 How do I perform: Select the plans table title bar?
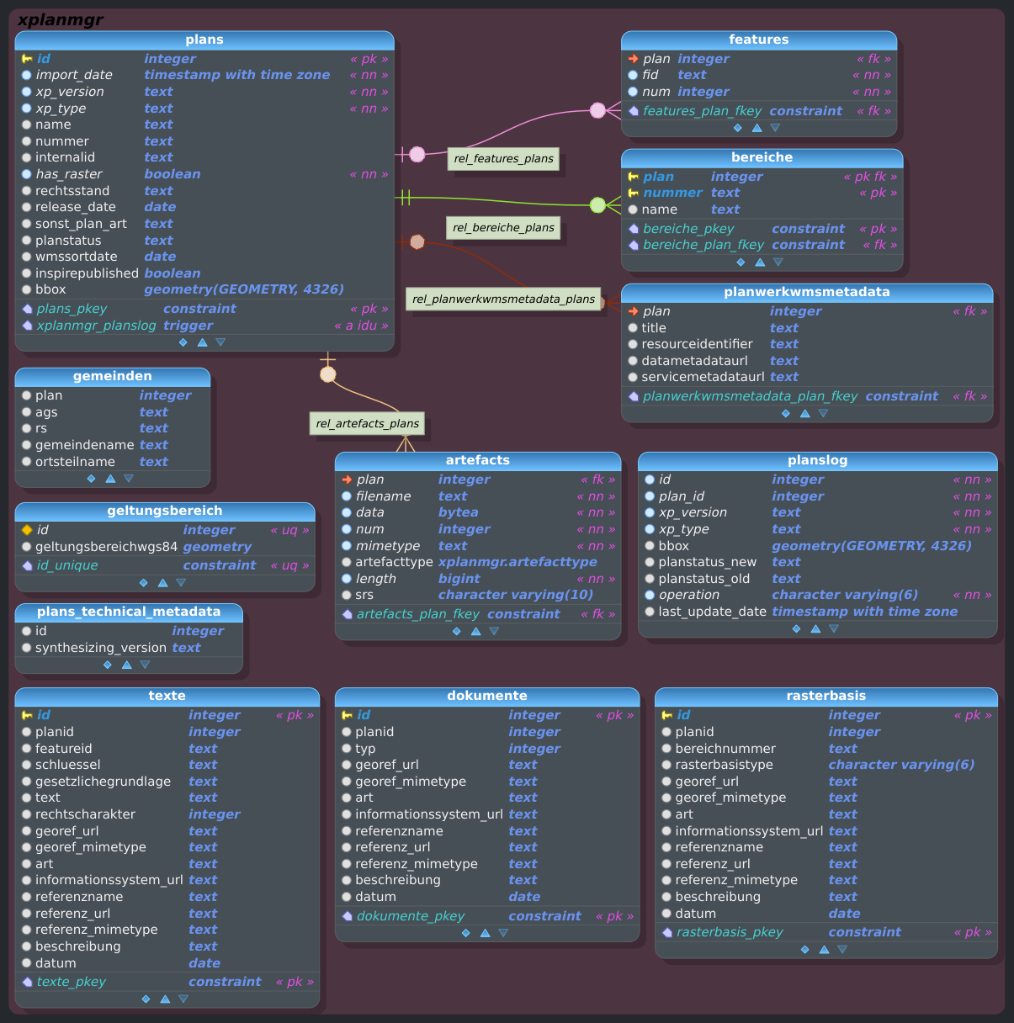coord(204,40)
